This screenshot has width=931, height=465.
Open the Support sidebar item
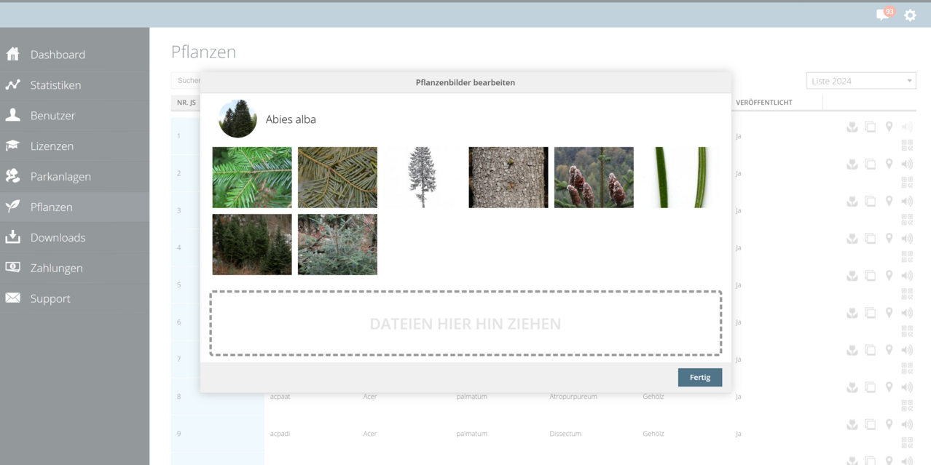(74, 298)
